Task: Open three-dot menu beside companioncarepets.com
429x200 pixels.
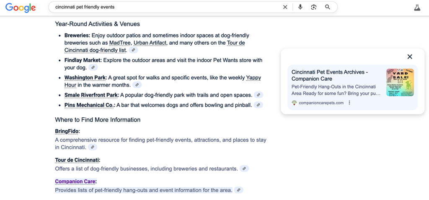Action: pyautogui.click(x=349, y=103)
